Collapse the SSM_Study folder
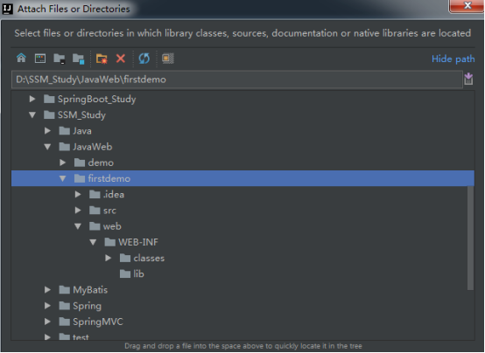Viewport: 485px width, 353px height. [32, 114]
